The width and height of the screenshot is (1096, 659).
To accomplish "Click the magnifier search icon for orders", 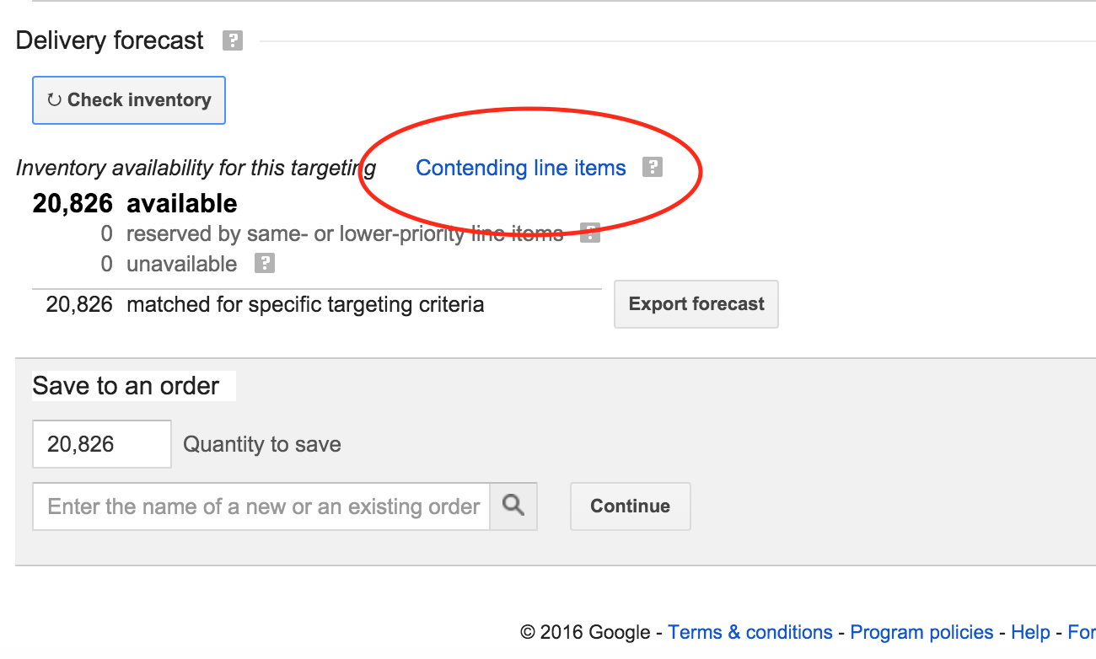I will 513,506.
